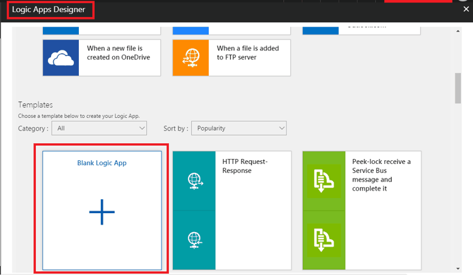The image size is (473, 275).
Task: Click the OneDrive cloud icon
Action: click(x=62, y=57)
